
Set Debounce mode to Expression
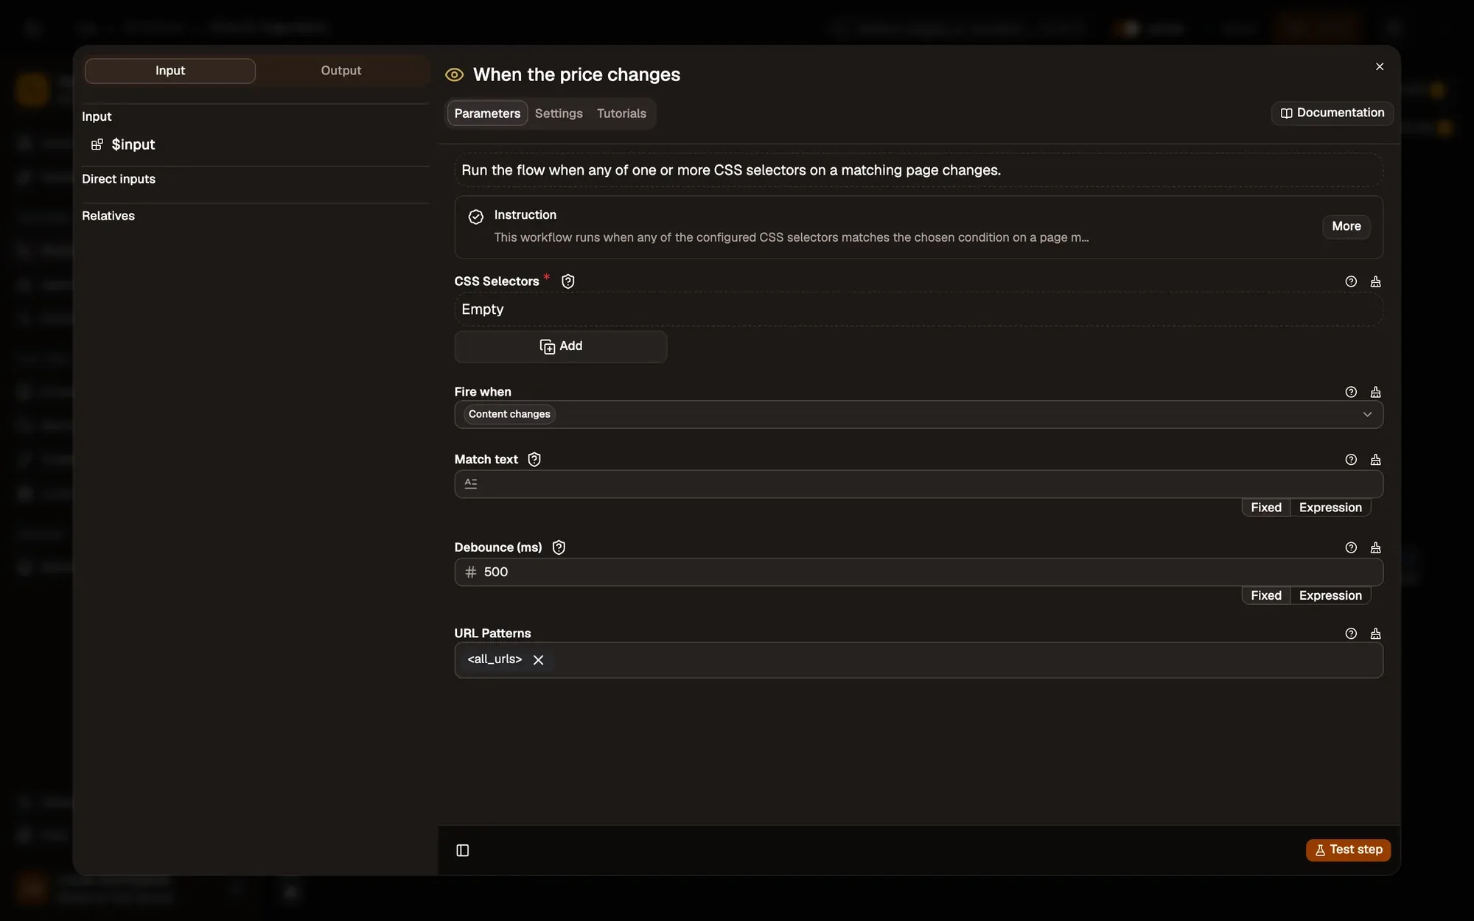[x=1330, y=595]
